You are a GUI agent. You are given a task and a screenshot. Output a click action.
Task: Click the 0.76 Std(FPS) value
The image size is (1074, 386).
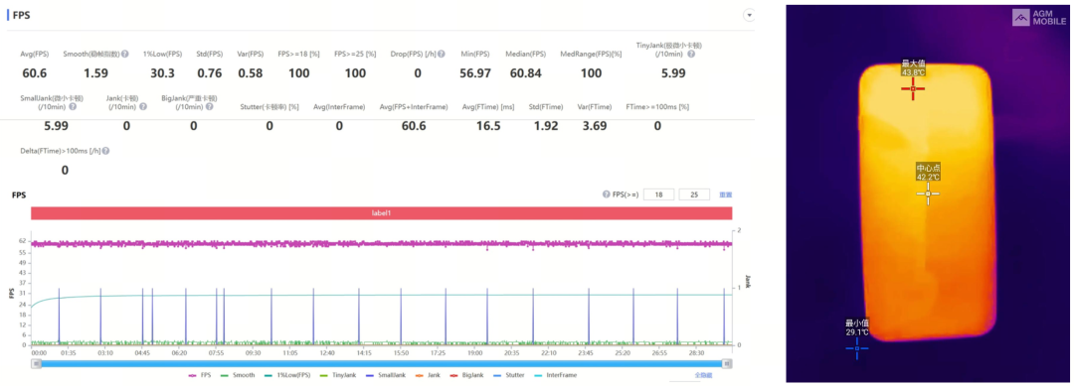210,73
